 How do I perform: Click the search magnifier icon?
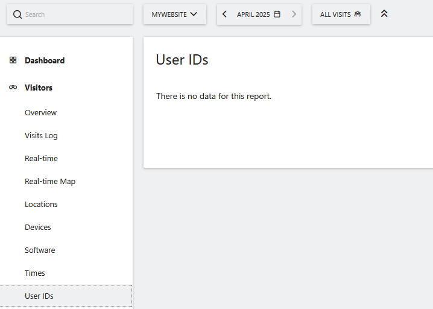tap(17, 14)
